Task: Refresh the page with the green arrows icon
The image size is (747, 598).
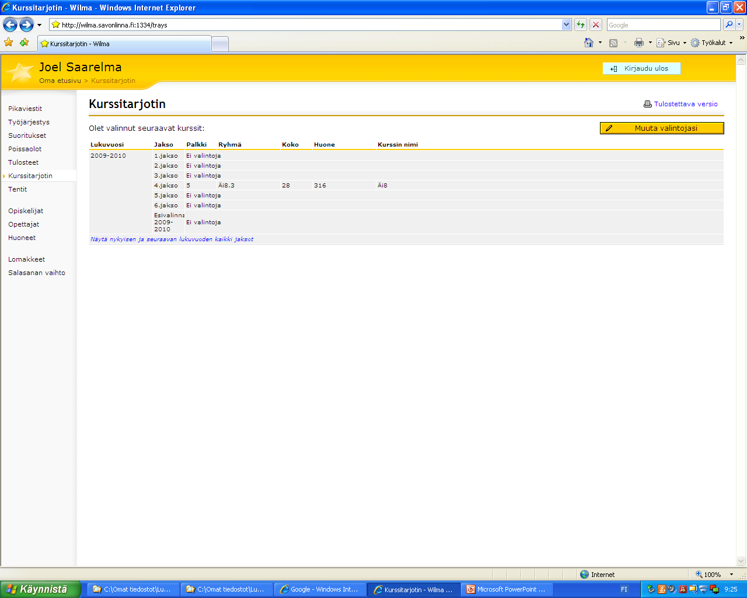Action: (581, 25)
